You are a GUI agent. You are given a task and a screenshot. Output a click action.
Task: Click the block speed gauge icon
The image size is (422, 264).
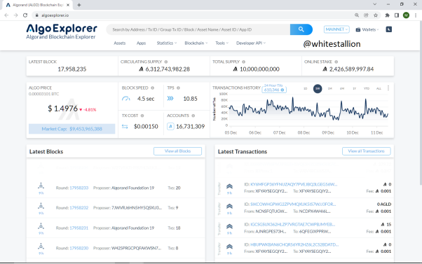pyautogui.click(x=126, y=99)
